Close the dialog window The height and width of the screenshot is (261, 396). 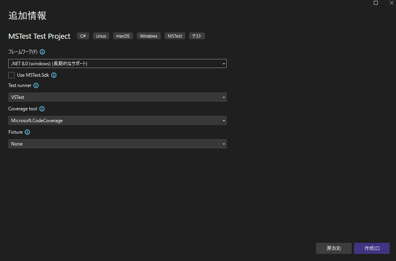392,3
